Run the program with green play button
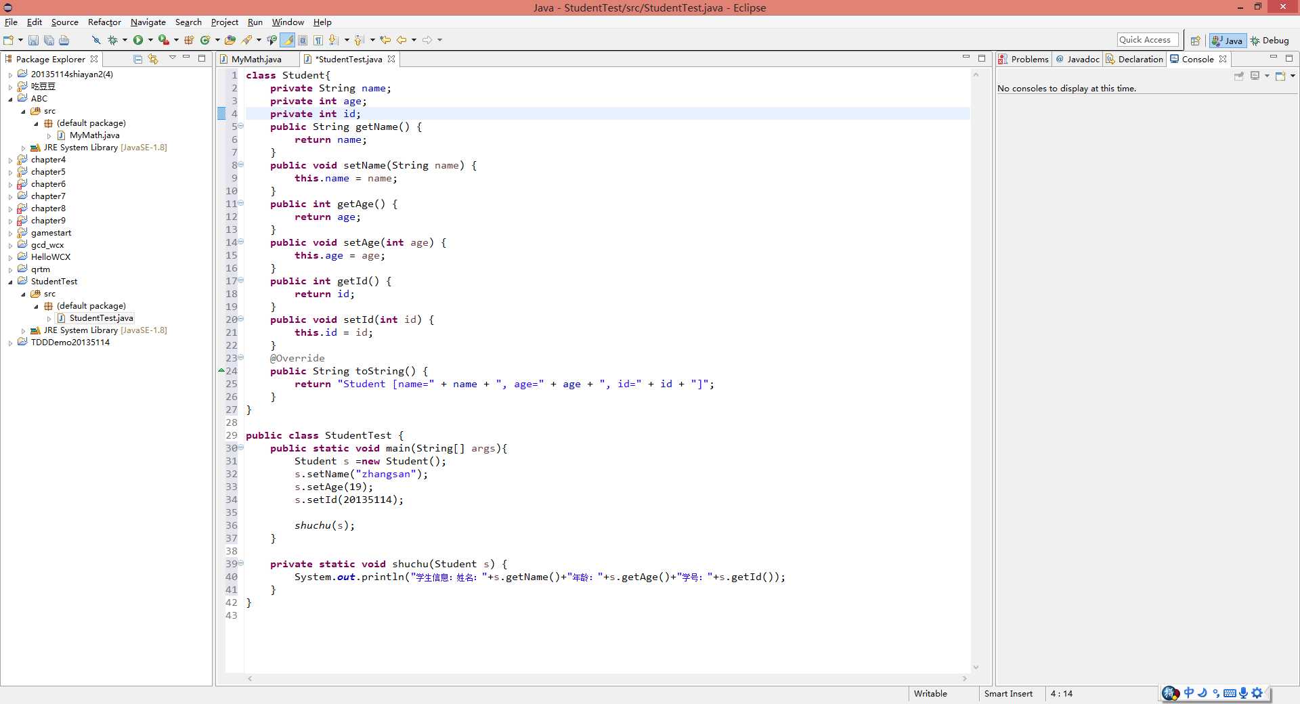 point(138,41)
